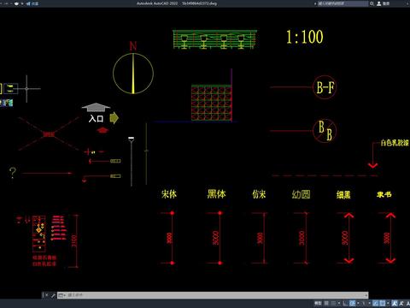Toggle highlighted object snap icon
410x308 pixels.
click(x=383, y=303)
